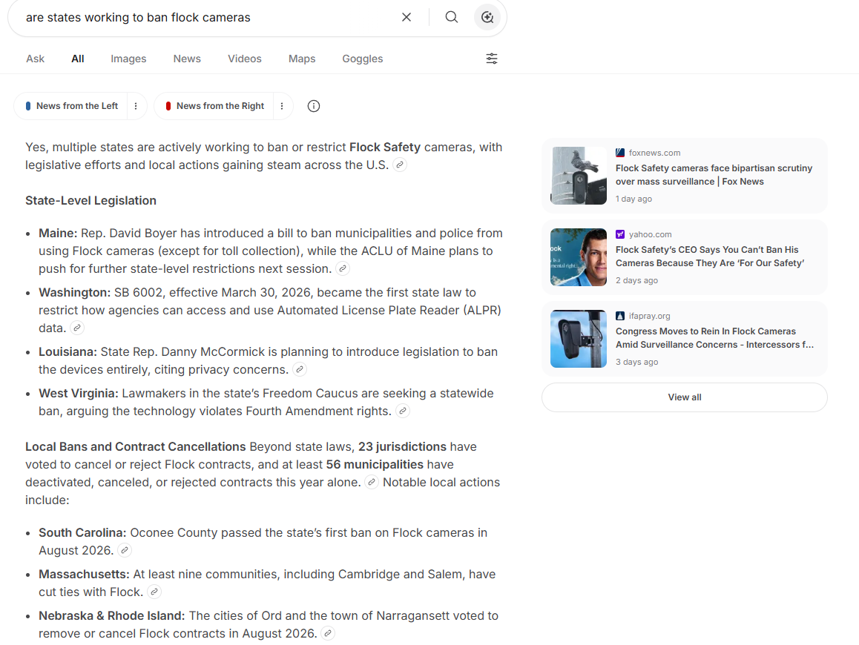
Task: Open the News tab
Action: (x=187, y=59)
